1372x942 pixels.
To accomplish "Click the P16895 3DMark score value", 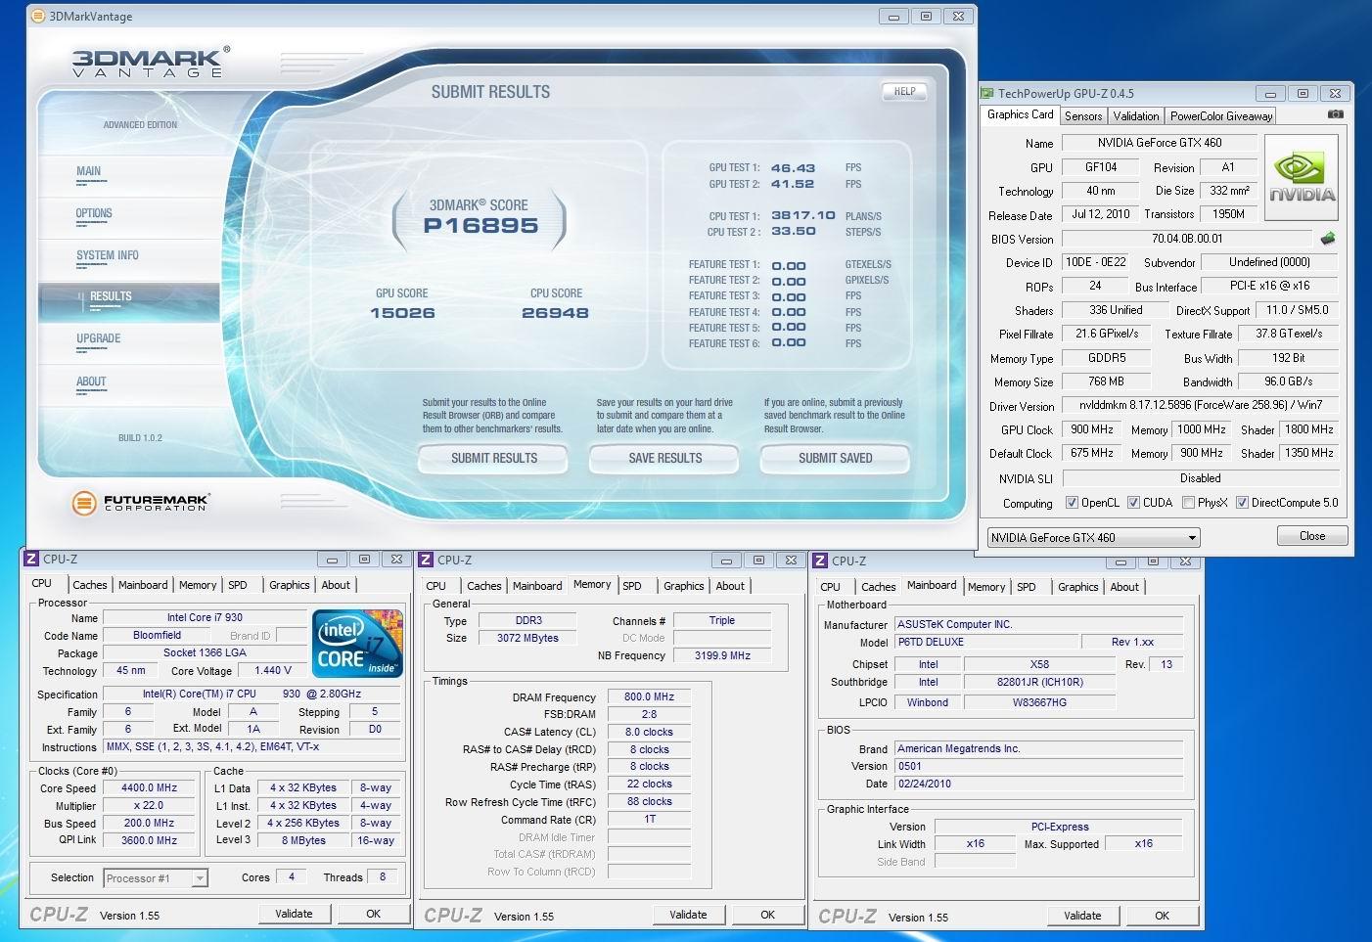I will (480, 226).
